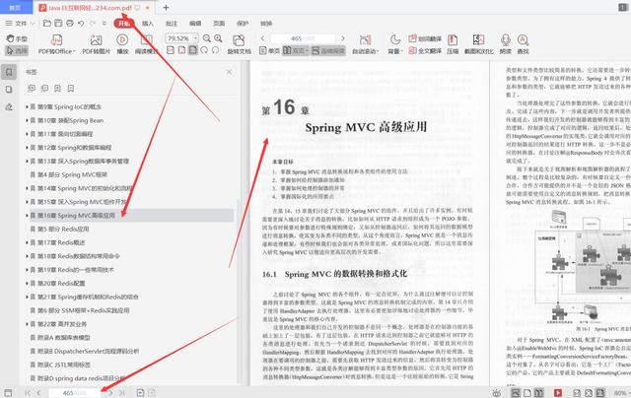Image resolution: width=631 pixels, height=398 pixels.
Task: Go to next page arrow in toolbar
Action: pyautogui.click(x=343, y=38)
